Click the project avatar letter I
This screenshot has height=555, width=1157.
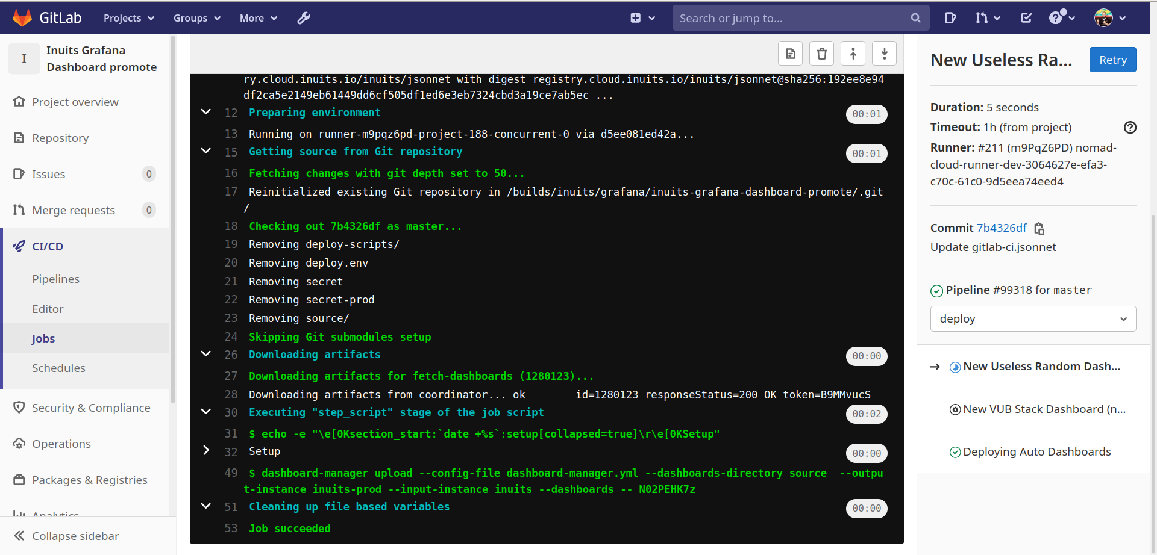tap(24, 58)
